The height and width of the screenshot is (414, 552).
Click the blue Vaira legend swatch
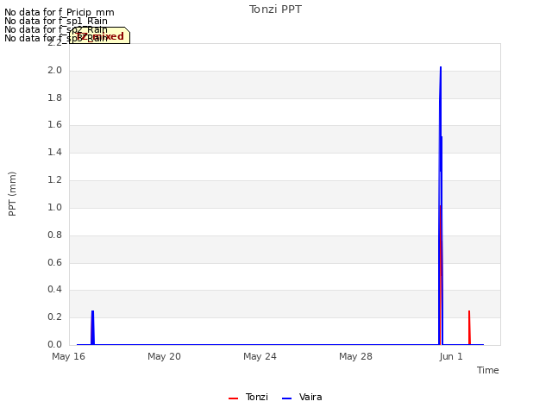(287, 398)
